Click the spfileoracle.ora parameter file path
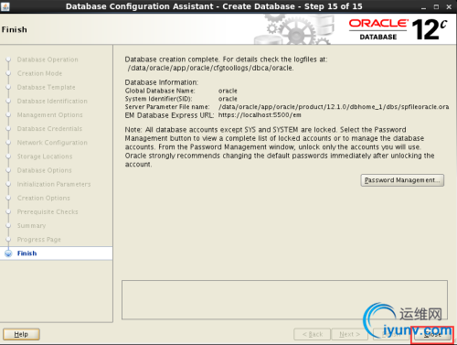 [x=334, y=107]
